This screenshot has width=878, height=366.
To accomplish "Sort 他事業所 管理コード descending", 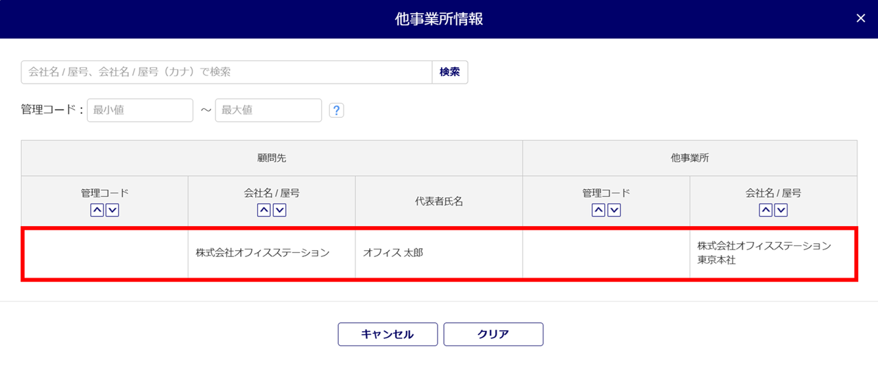I will pyautogui.click(x=615, y=210).
